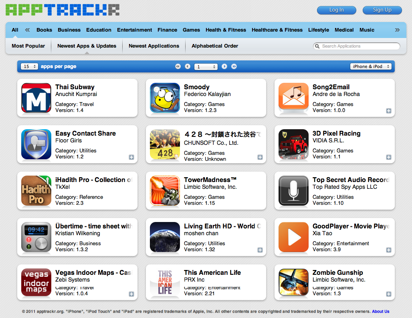Click the Log In button

(x=337, y=10)
